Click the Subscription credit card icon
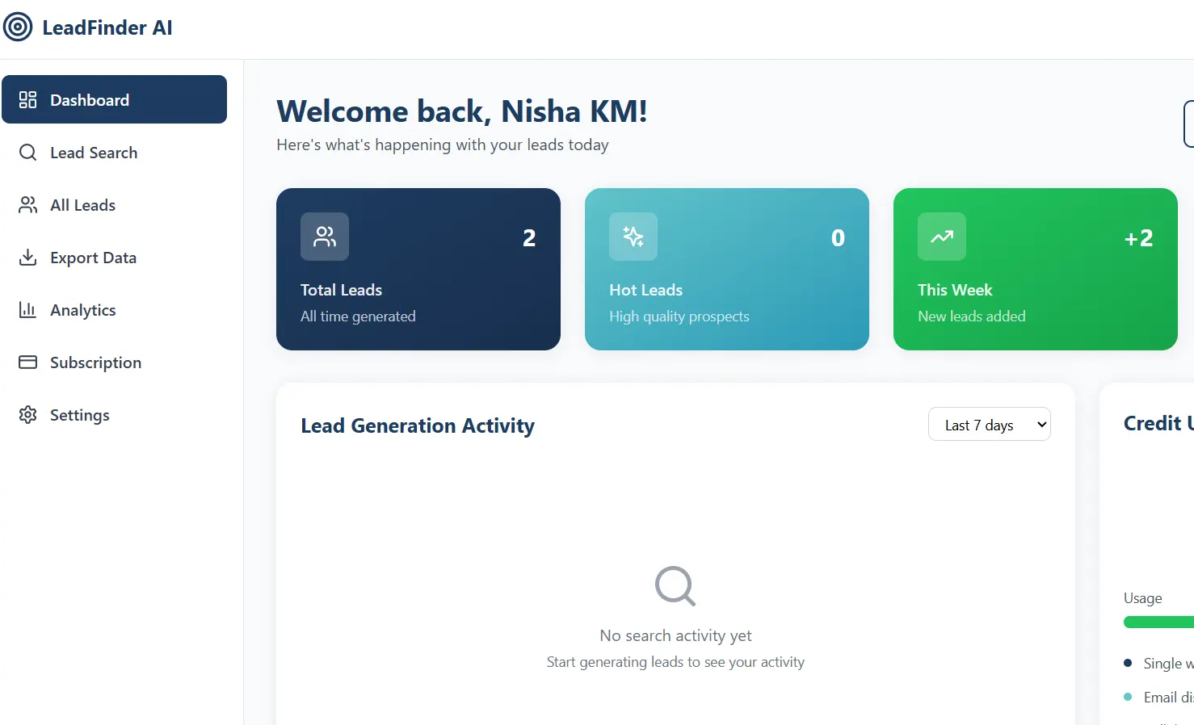The height and width of the screenshot is (725, 1194). tap(28, 362)
